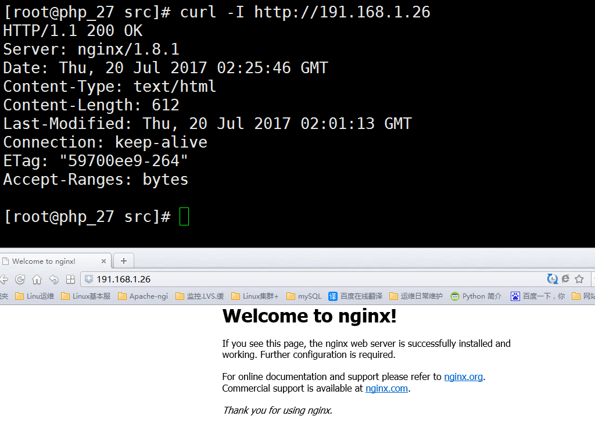Click the 'Thank you for using nginx.' text
The image size is (595, 423).
tap(277, 410)
